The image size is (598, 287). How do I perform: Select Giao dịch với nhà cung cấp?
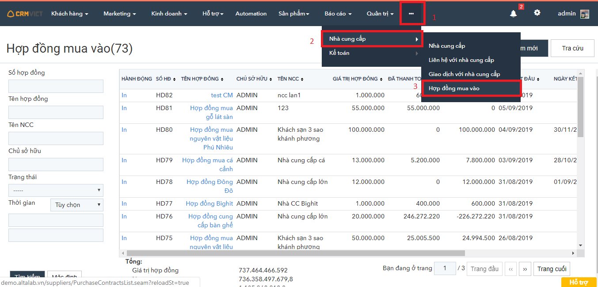471,74
